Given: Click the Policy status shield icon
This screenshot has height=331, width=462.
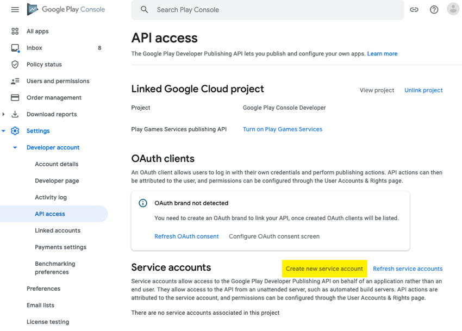Looking at the screenshot, I should tap(15, 65).
